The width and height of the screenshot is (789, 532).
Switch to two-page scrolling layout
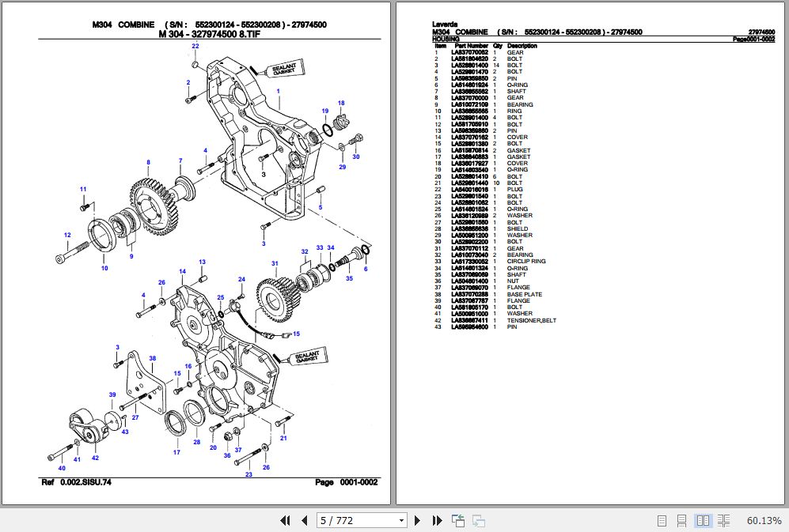(x=723, y=521)
